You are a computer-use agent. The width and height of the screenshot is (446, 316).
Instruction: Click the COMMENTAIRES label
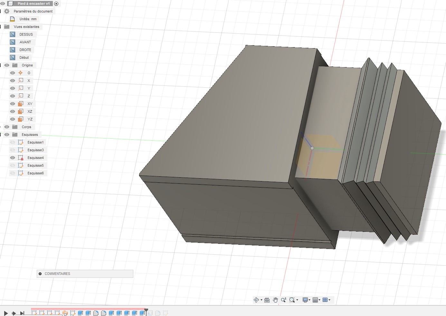tap(57, 274)
